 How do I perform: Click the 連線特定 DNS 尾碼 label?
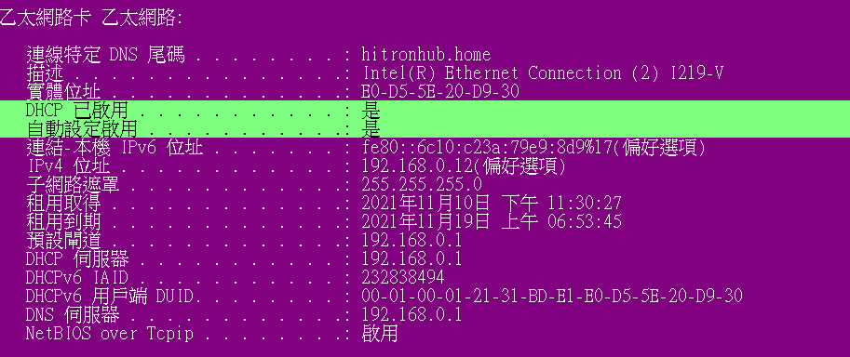pyautogui.click(x=106, y=55)
